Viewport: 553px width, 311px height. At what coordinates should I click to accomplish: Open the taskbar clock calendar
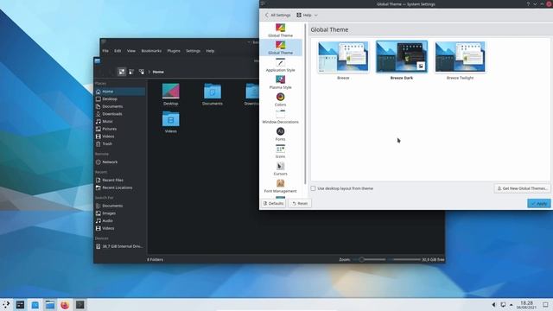[x=526, y=305]
